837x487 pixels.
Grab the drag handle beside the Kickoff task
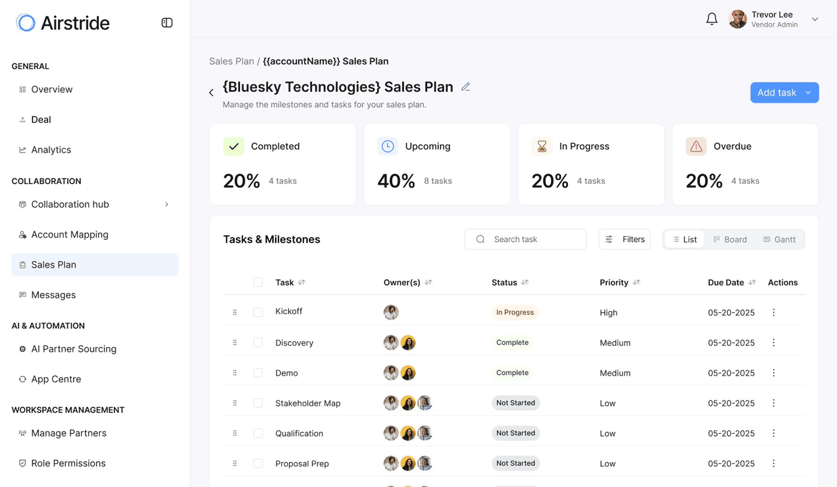click(x=235, y=312)
